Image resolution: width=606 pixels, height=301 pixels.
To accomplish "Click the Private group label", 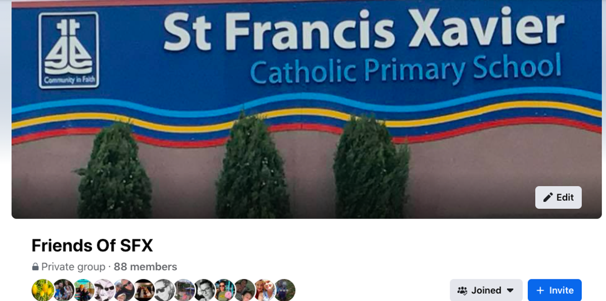I will (x=73, y=267).
